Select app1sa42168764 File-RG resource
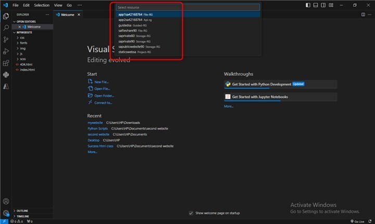 point(187,15)
